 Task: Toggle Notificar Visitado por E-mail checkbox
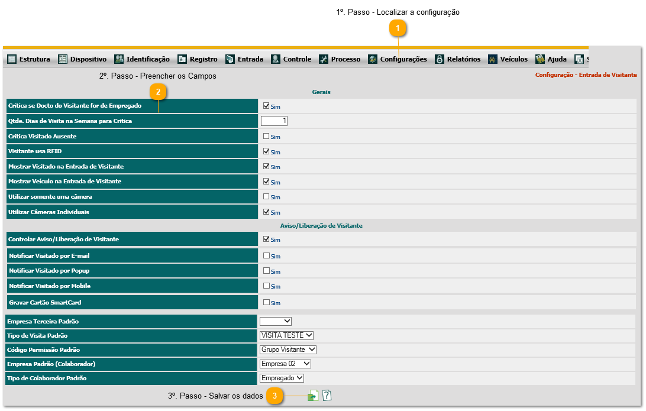tap(266, 255)
